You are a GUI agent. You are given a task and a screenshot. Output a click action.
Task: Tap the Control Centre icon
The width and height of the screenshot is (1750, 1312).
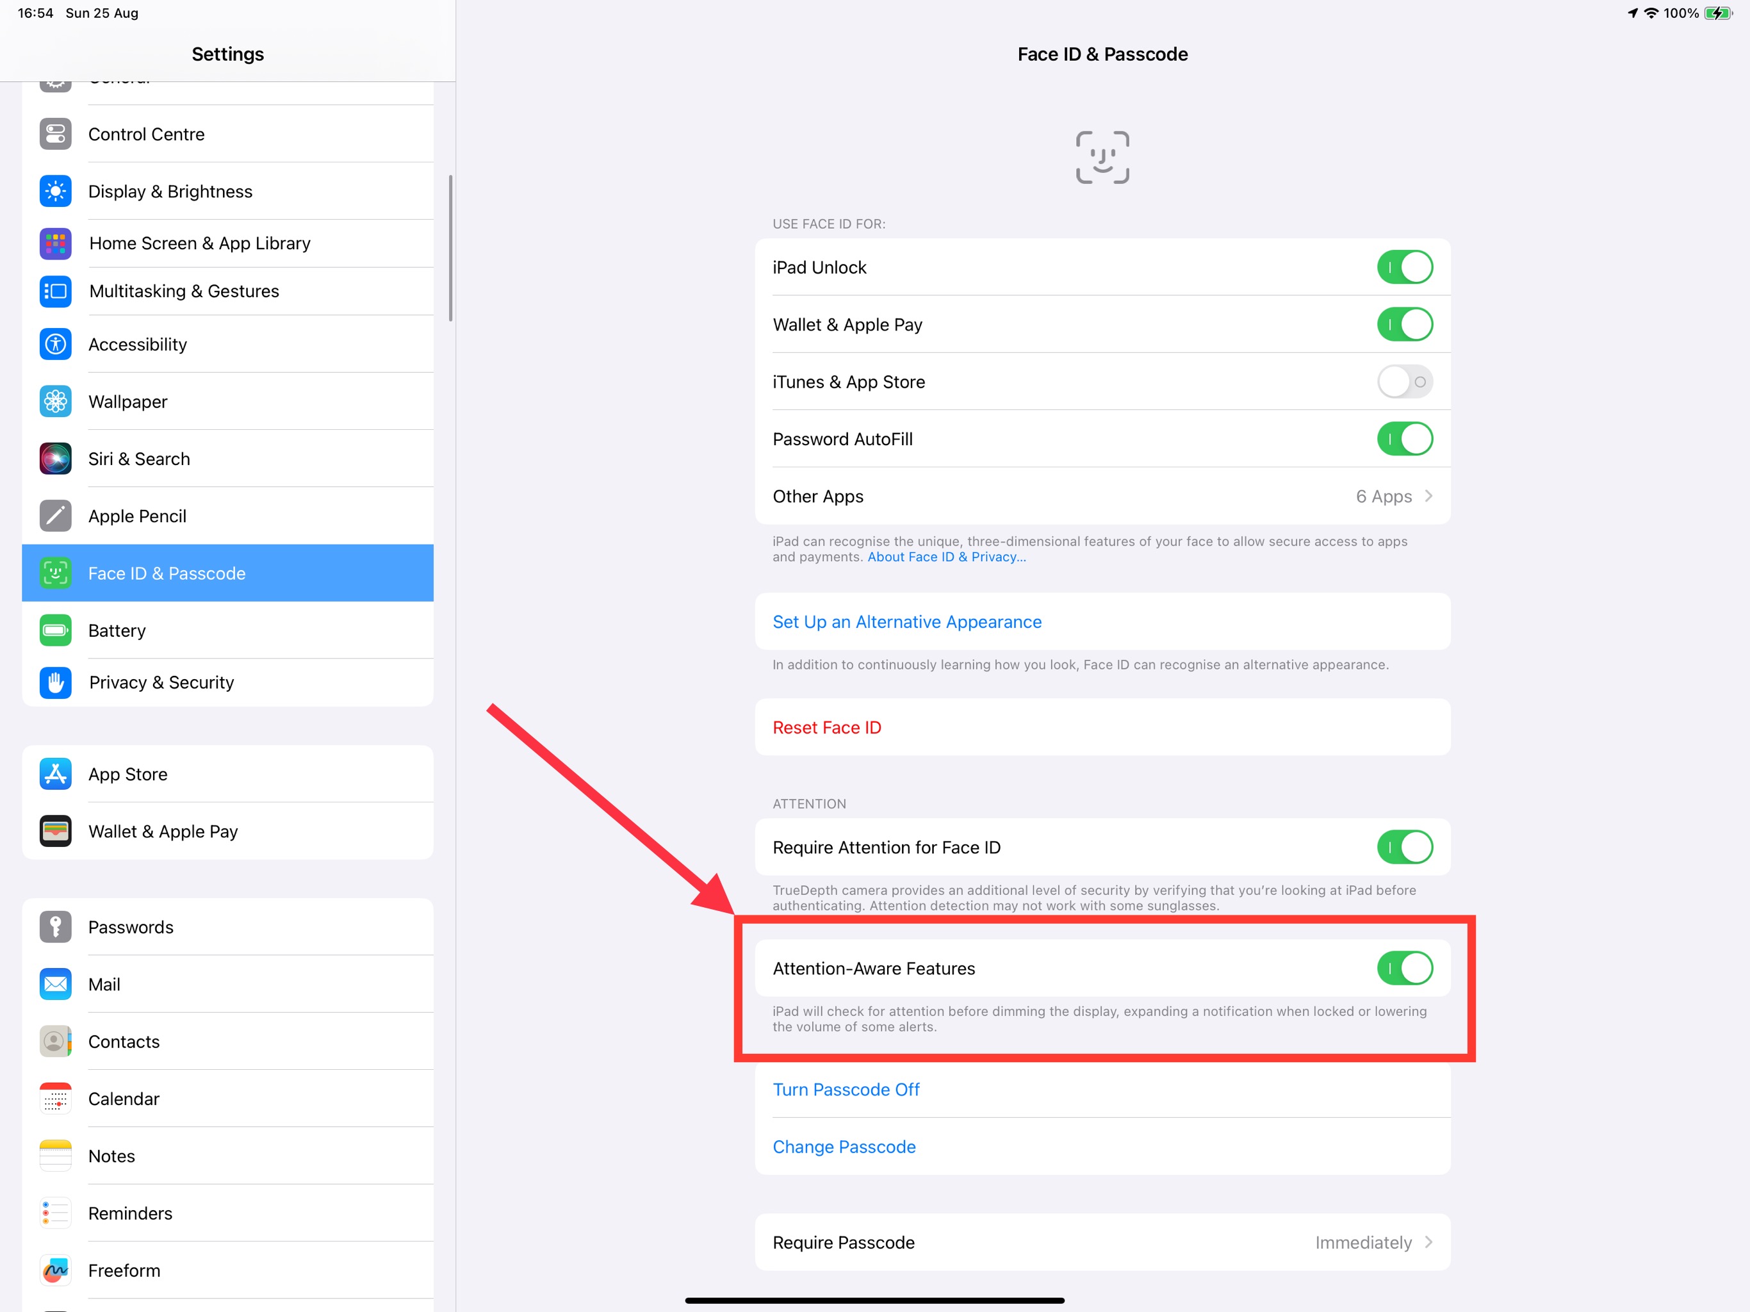(x=55, y=134)
